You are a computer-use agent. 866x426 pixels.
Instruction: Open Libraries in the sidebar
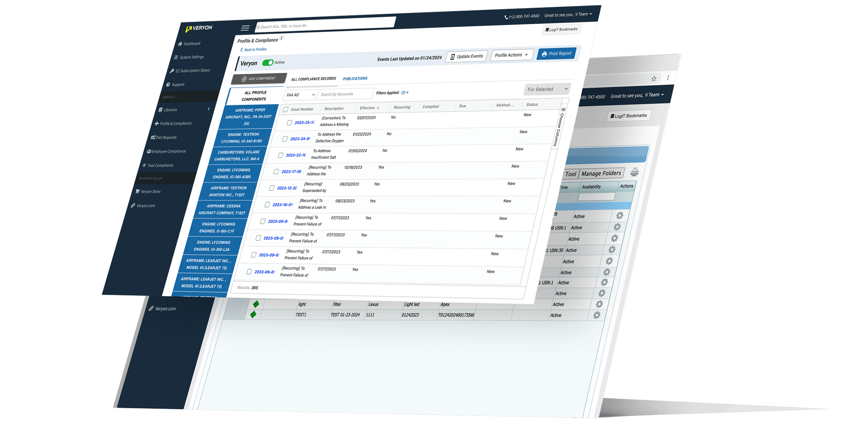click(168, 110)
